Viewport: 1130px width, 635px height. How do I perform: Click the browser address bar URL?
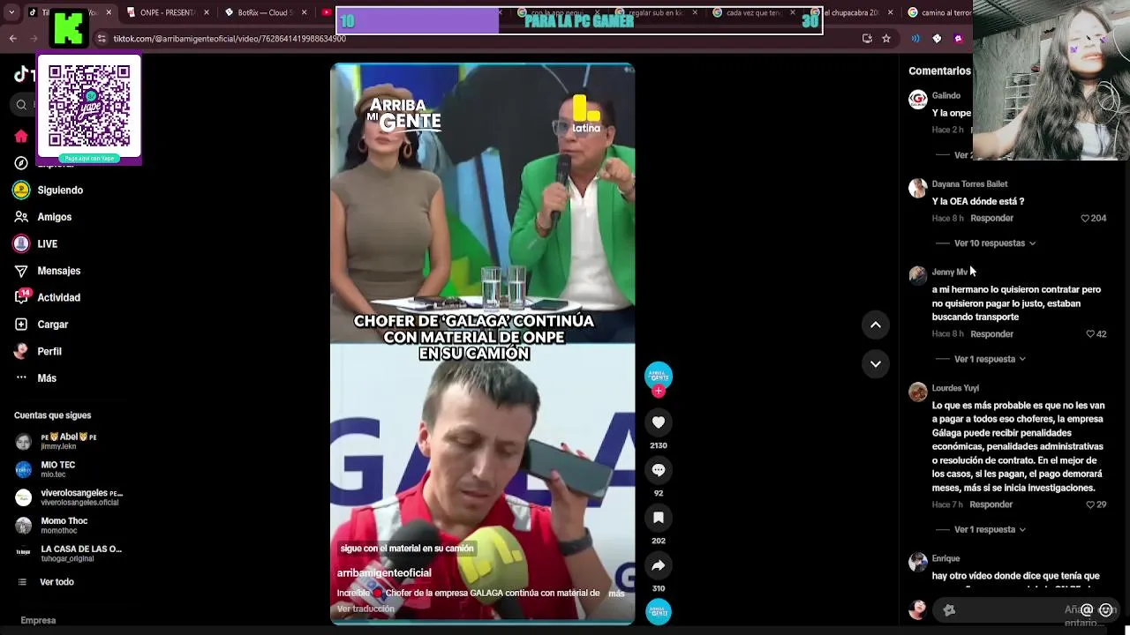pyautogui.click(x=230, y=39)
